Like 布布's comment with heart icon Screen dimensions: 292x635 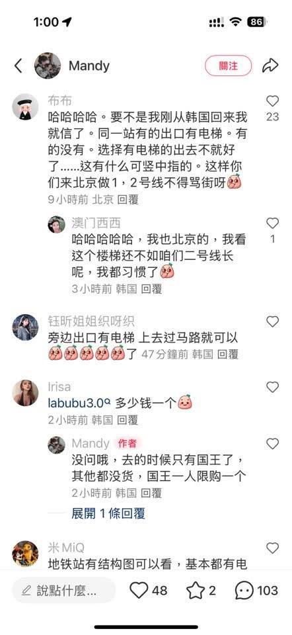point(273,101)
